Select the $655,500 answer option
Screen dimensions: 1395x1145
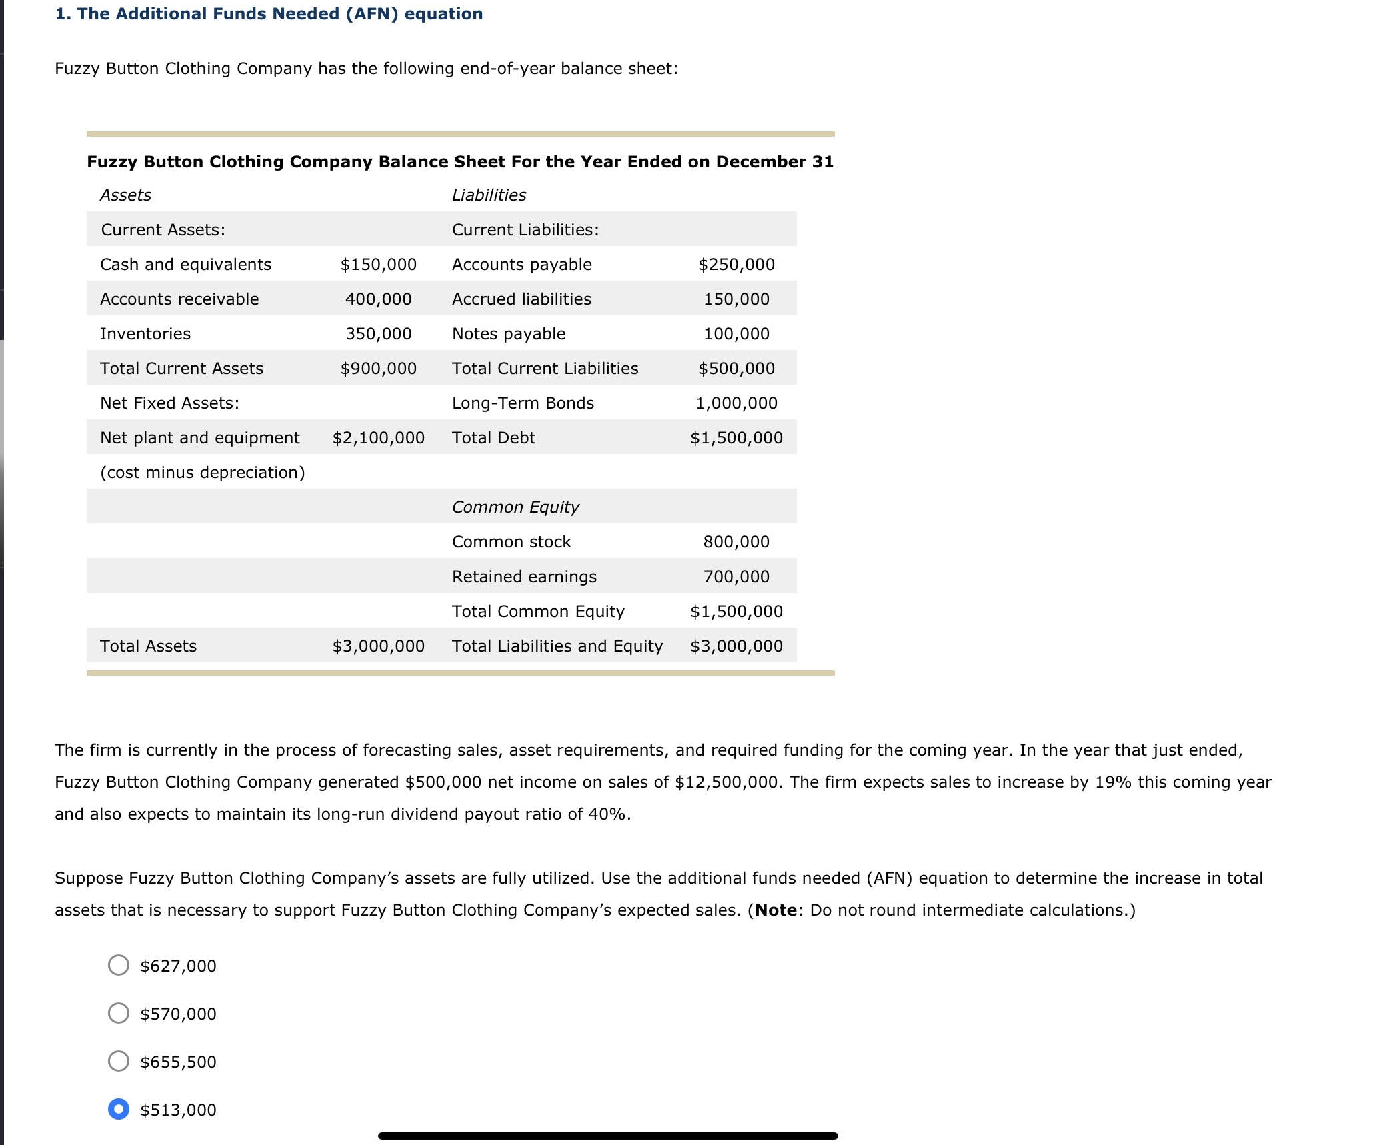coord(119,1062)
